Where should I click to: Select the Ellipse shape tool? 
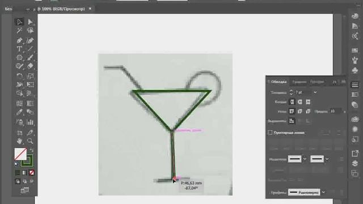point(19,57)
